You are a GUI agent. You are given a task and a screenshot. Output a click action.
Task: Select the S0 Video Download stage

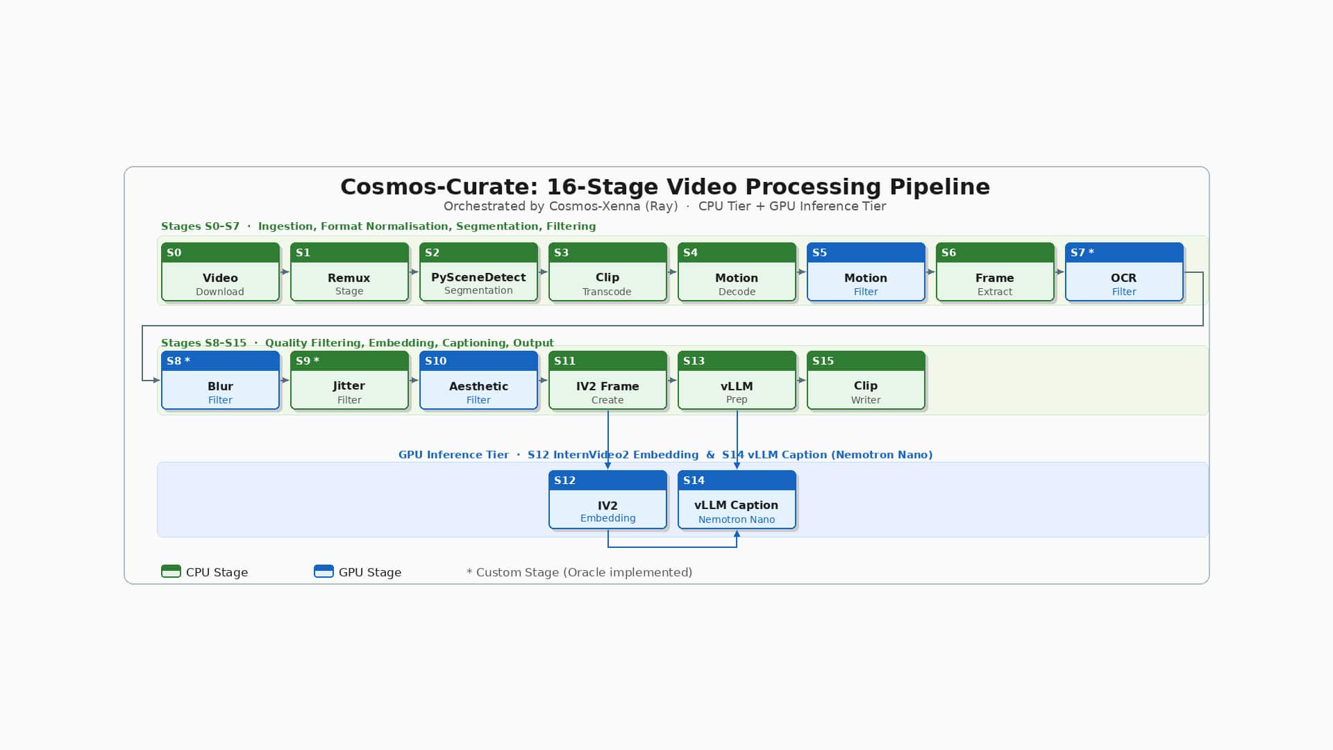[x=220, y=272]
